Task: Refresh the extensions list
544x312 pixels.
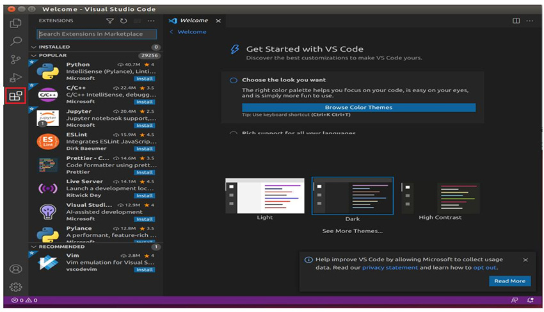Action: (124, 21)
